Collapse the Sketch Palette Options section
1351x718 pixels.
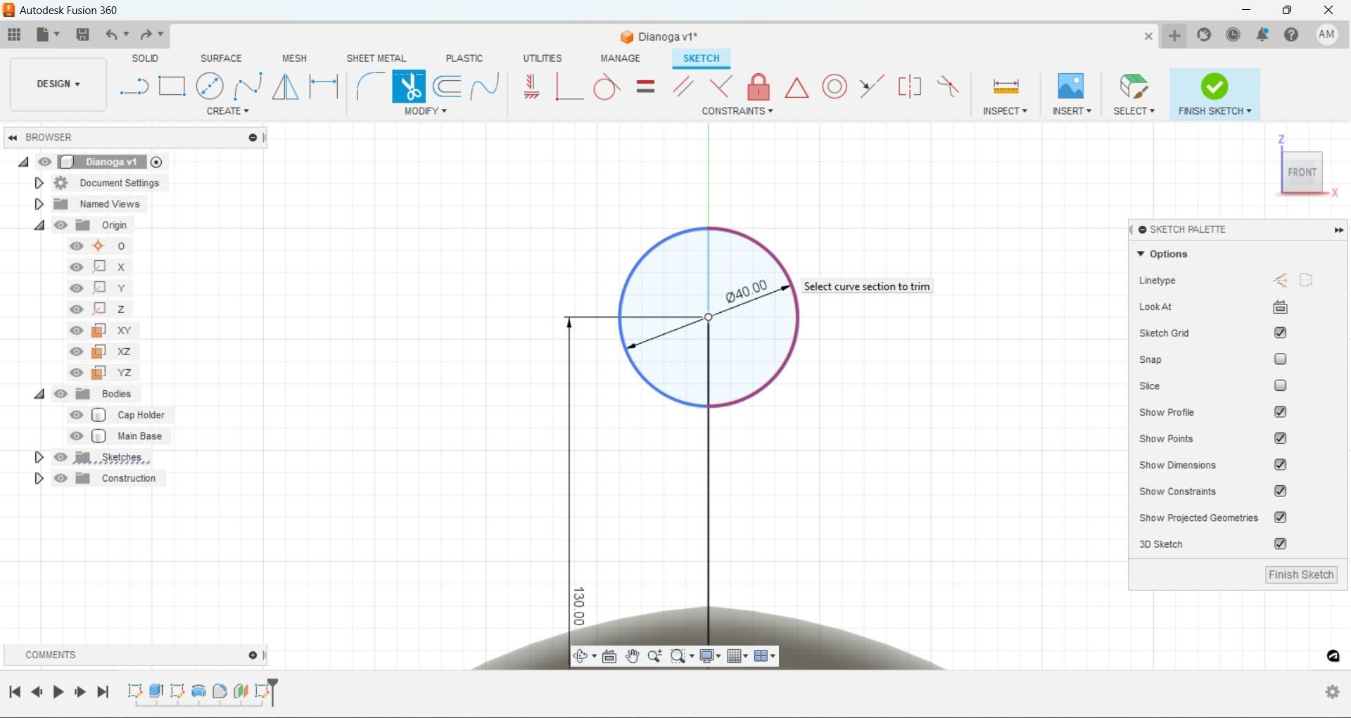pos(1141,254)
